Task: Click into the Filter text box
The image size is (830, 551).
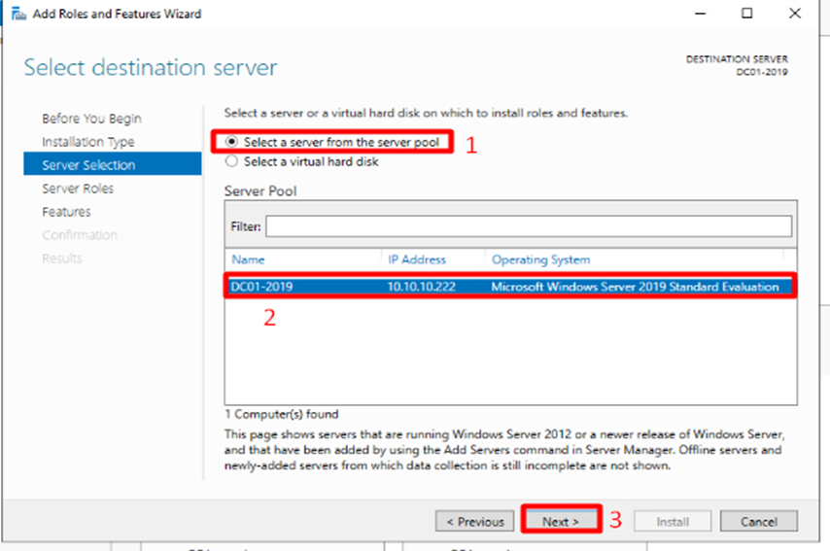Action: pyautogui.click(x=529, y=226)
